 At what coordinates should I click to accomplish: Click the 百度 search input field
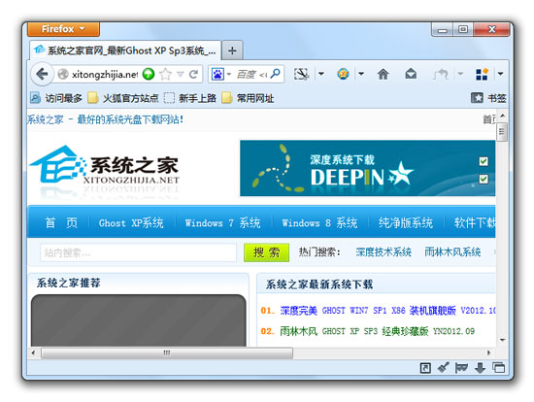(251, 74)
